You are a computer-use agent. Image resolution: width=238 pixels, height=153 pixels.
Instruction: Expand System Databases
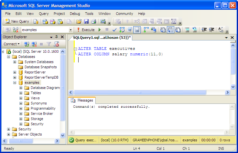coord(15,62)
